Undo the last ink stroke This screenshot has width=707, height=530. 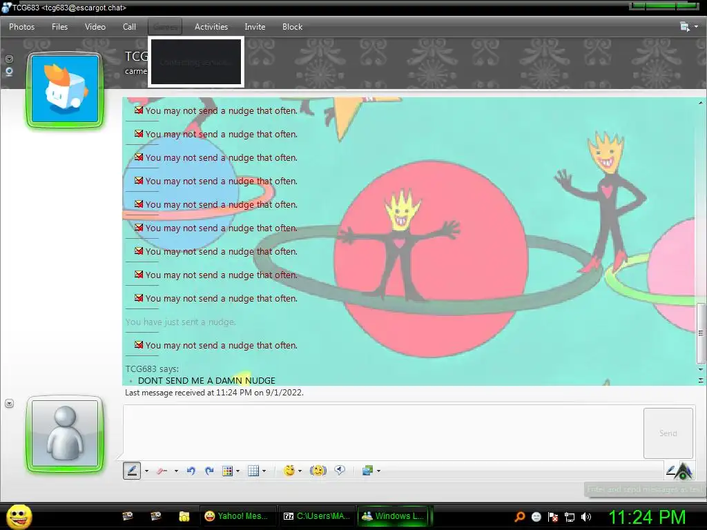pos(191,471)
